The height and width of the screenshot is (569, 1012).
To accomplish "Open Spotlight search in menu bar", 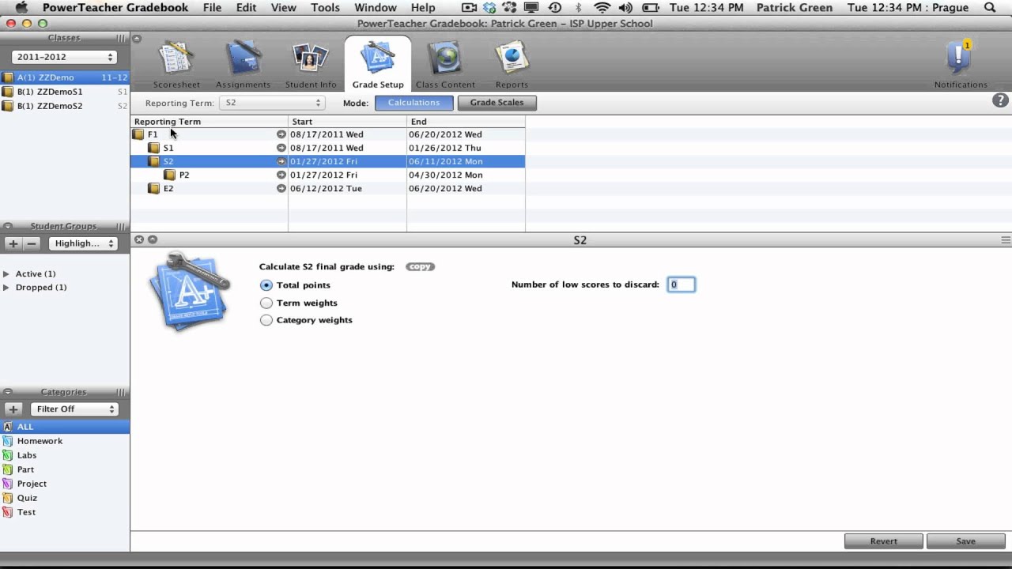I will [991, 8].
